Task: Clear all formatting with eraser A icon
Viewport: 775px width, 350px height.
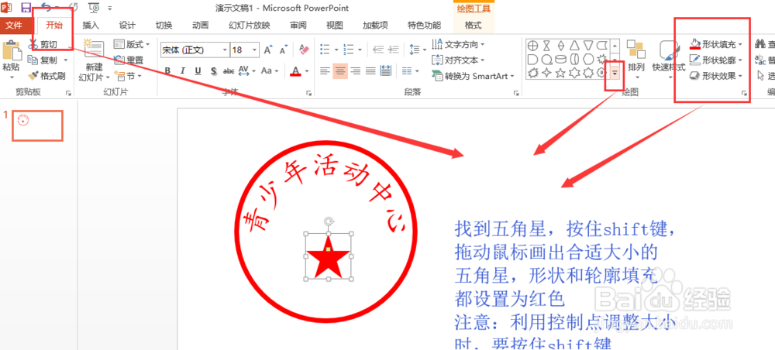Action: [x=304, y=50]
